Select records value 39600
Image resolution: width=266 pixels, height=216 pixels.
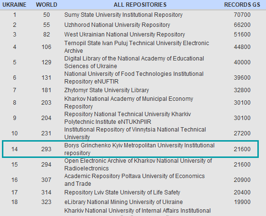point(242,78)
